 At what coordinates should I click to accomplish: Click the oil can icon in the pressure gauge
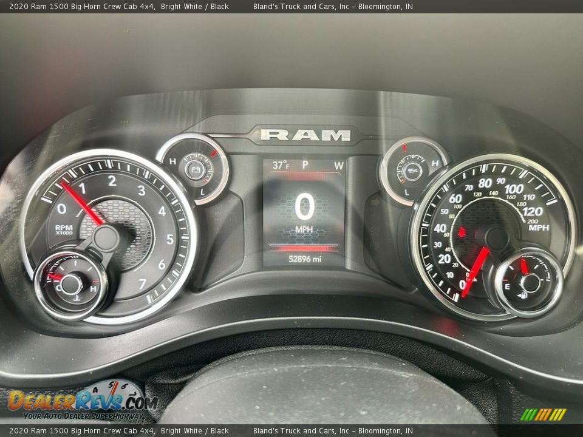[412, 171]
